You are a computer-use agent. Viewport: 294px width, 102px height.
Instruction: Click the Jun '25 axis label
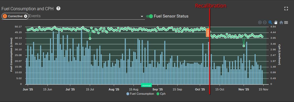pos(28,89)
